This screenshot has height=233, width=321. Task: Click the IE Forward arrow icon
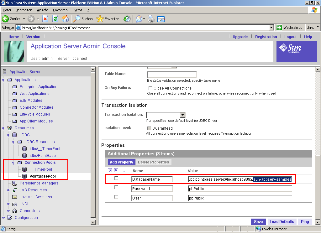click(x=31, y=19)
